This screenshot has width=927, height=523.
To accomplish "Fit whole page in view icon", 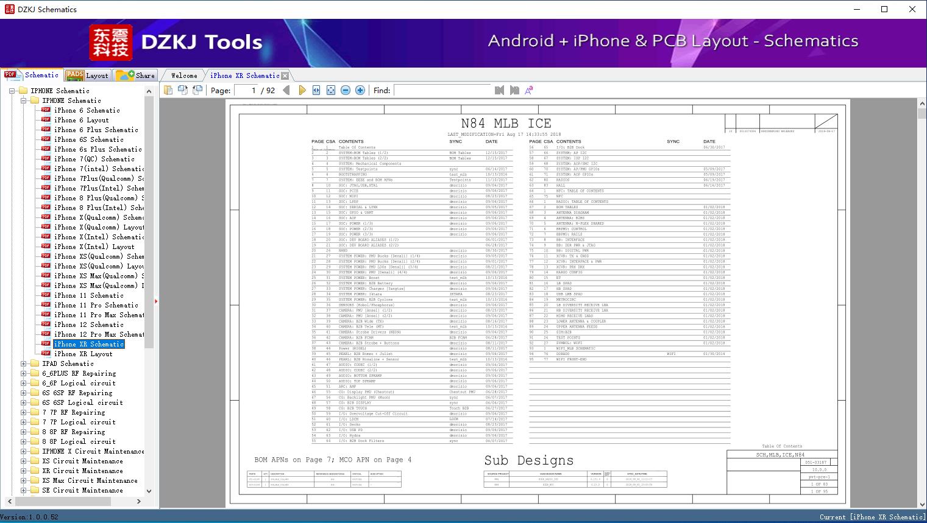I will coord(331,90).
